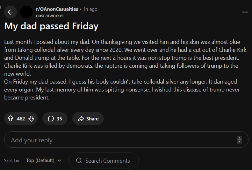Expand the 'Top (Default)' sort dropdown
This screenshot has width=252, height=170.
coord(43,160)
